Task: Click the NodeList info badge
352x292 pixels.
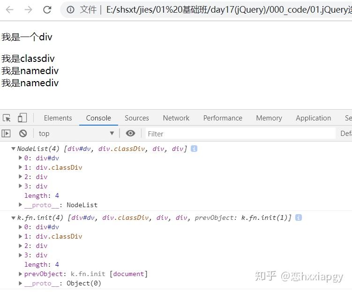Action: pos(194,149)
